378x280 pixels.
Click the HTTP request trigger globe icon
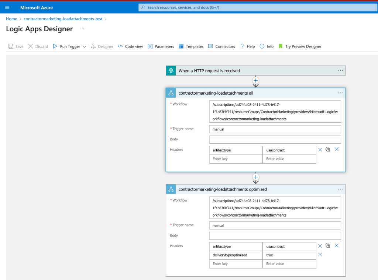171,70
